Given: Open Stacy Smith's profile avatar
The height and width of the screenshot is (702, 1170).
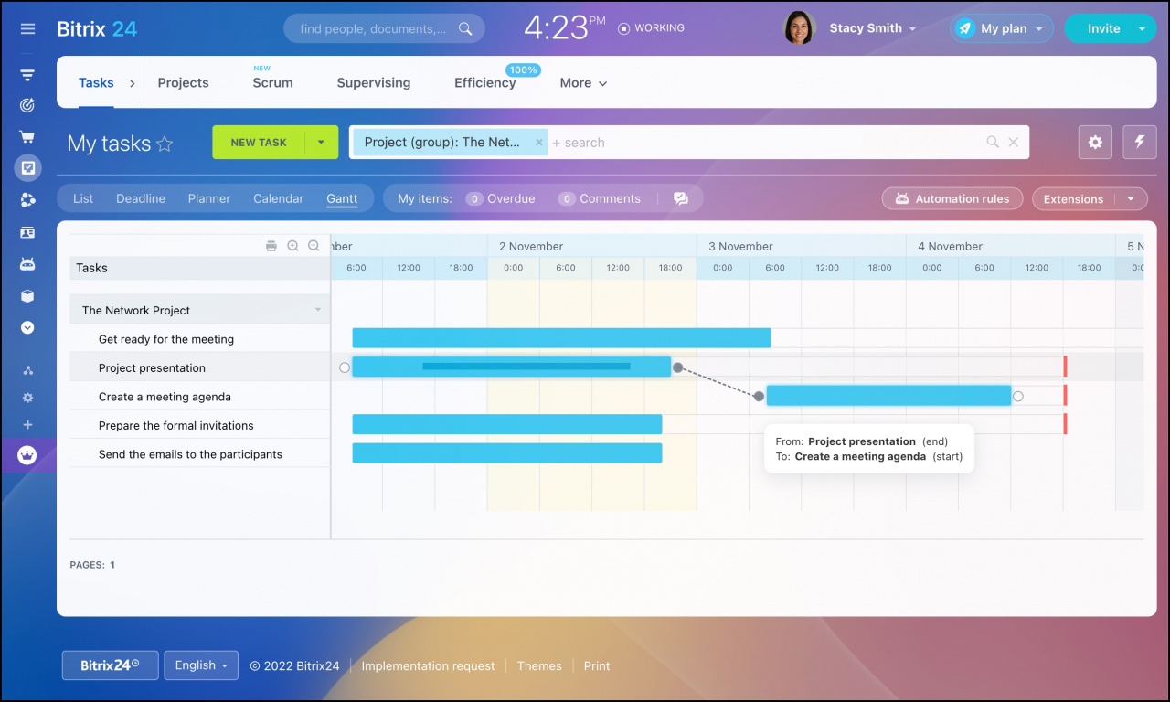Looking at the screenshot, I should point(799,28).
